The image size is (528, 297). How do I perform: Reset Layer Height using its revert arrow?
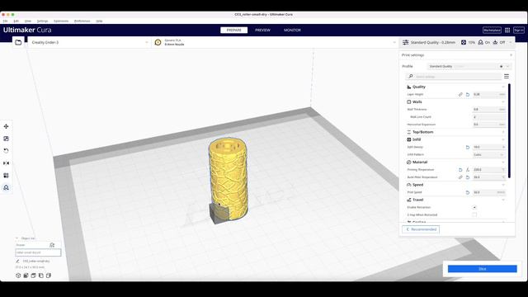(x=468, y=95)
